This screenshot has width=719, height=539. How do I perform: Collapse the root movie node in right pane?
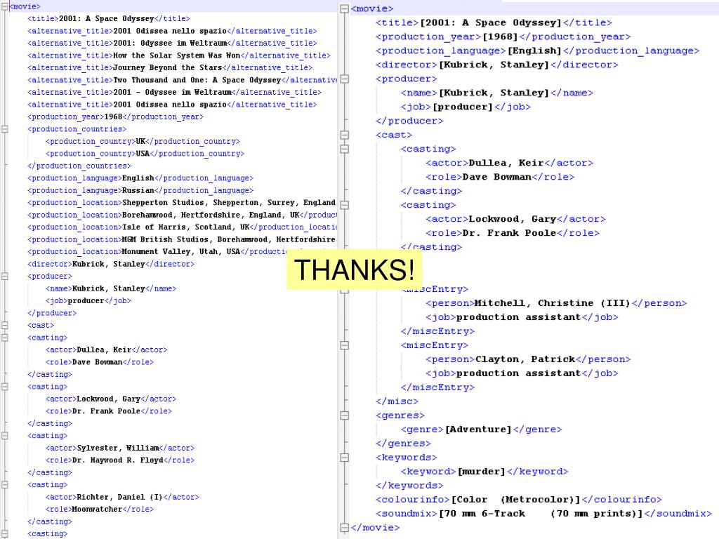345,8
